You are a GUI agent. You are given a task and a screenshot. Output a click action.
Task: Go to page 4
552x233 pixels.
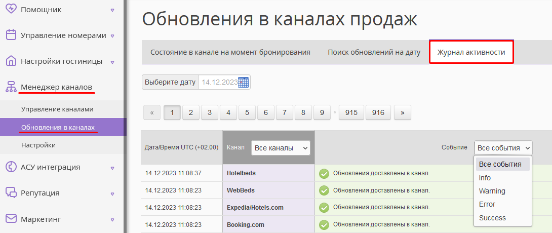pos(228,112)
